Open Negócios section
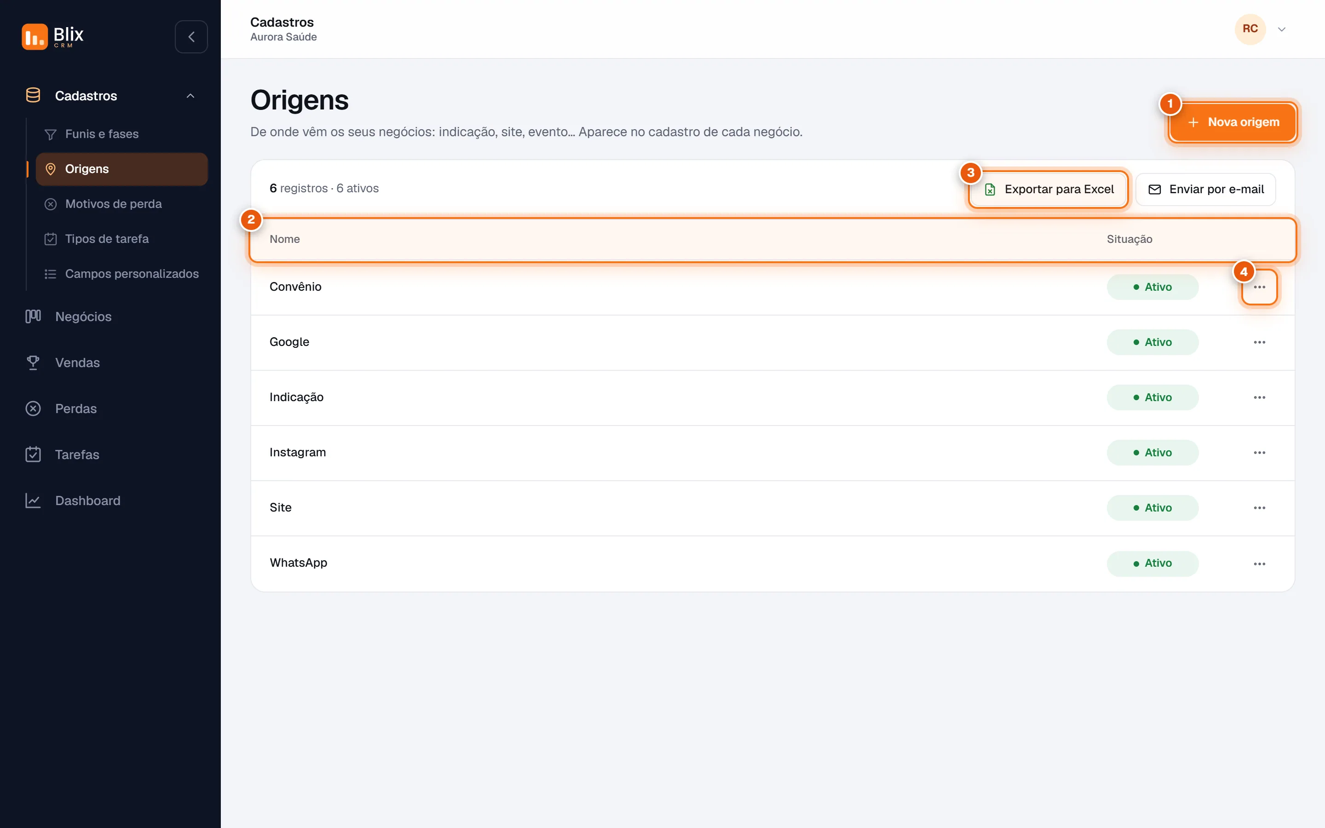Screen dimensions: 1325x828 click(x=110, y=316)
